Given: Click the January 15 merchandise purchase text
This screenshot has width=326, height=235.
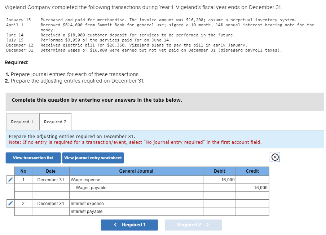Looking at the screenshot, I should click(169, 20).
